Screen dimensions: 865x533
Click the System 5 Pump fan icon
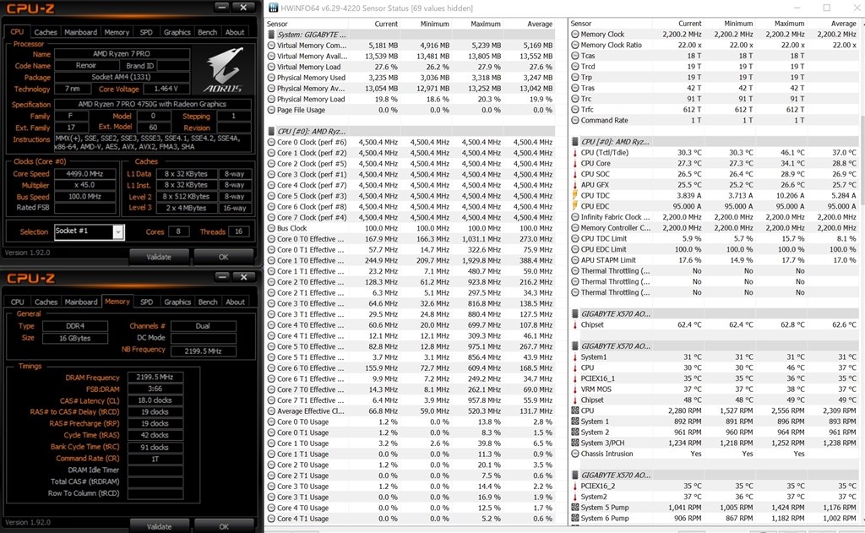point(574,508)
